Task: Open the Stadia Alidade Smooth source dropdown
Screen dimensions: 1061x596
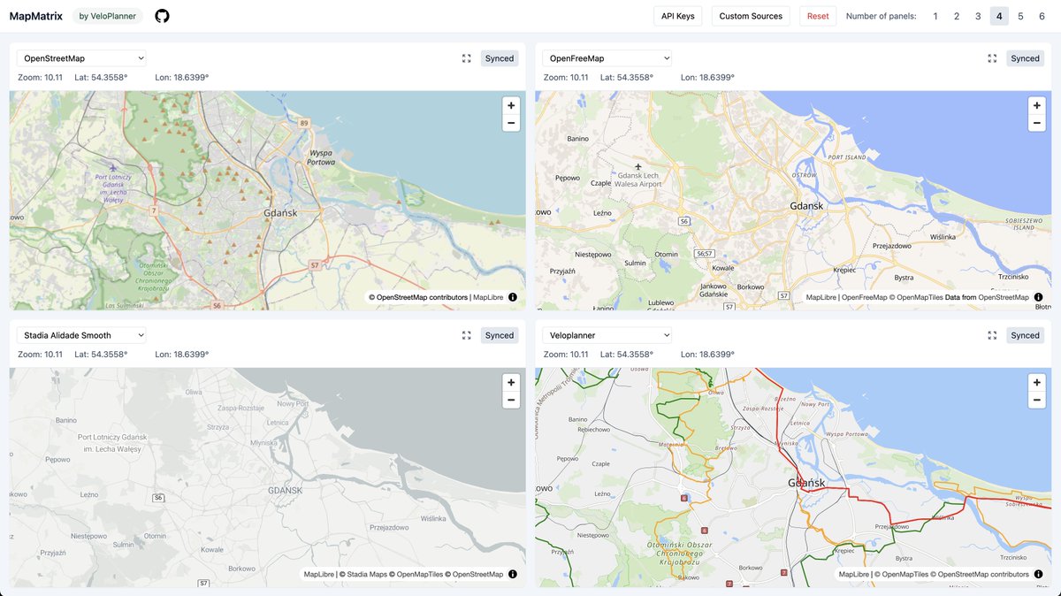Action: [81, 335]
